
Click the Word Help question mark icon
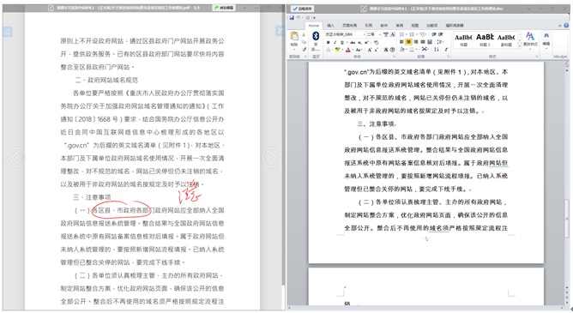566,25
